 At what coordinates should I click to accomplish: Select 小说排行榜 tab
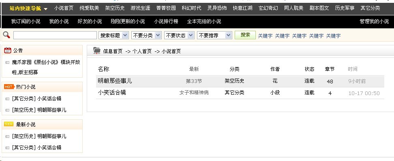(x=166, y=21)
